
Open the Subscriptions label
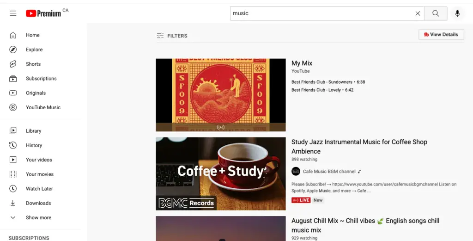pyautogui.click(x=41, y=79)
